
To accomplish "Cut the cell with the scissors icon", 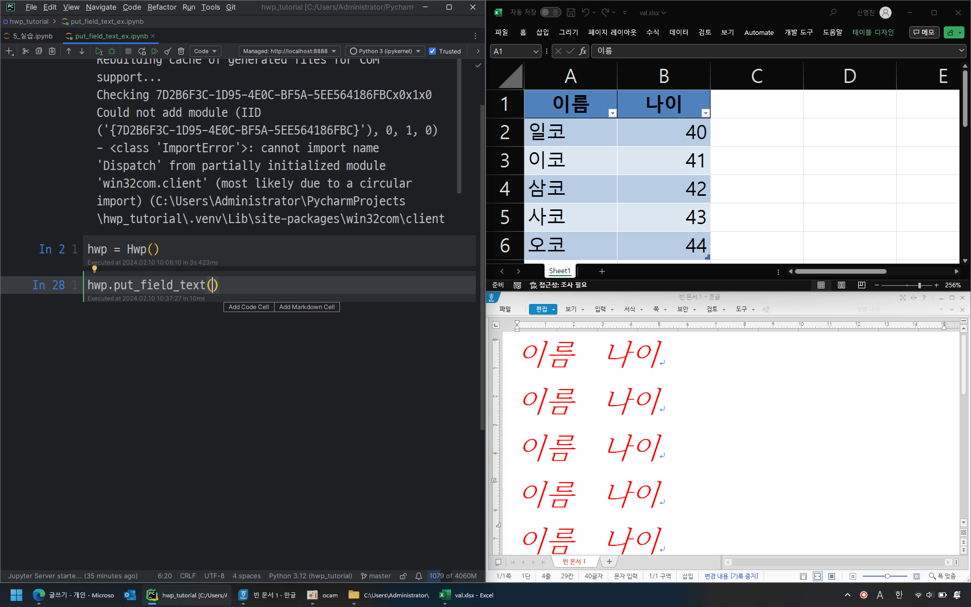I will pos(25,51).
